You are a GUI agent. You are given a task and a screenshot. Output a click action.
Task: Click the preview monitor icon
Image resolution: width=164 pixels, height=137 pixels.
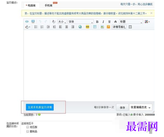(33, 21)
